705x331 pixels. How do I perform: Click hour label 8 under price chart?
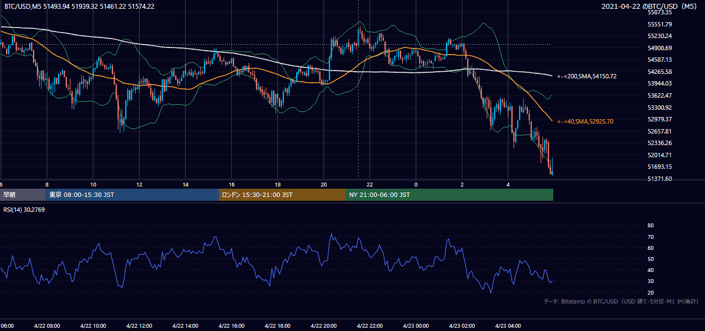(x=47, y=184)
